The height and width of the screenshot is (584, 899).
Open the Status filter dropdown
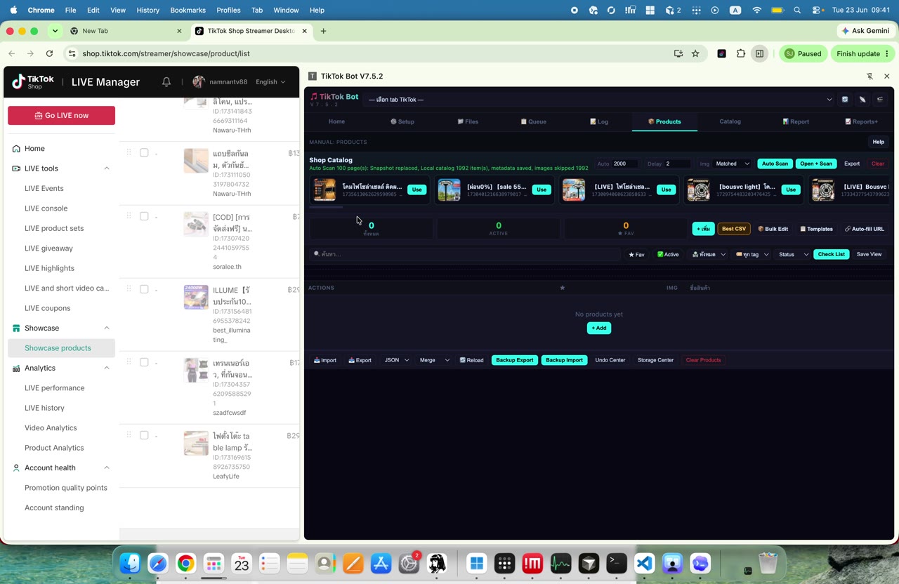[x=793, y=254]
